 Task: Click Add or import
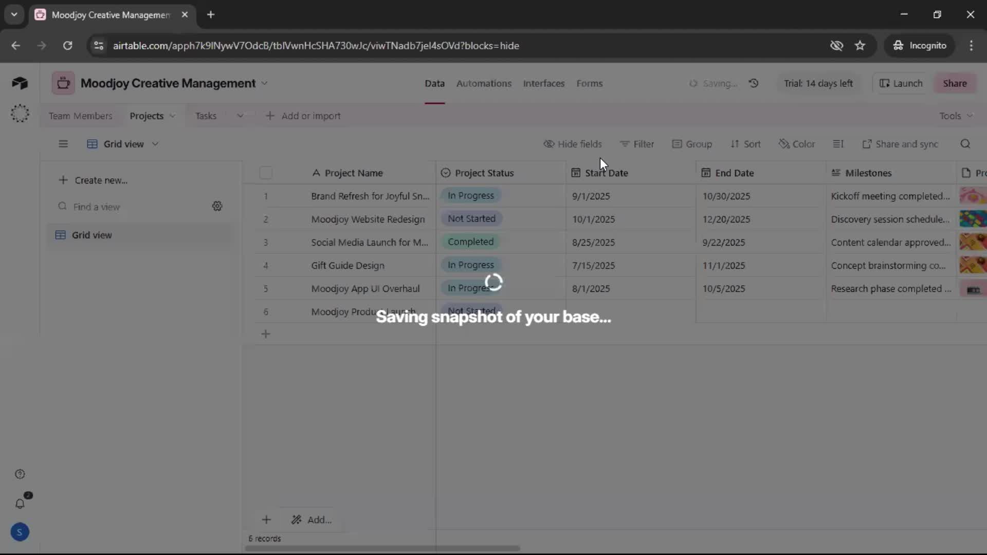tap(303, 116)
